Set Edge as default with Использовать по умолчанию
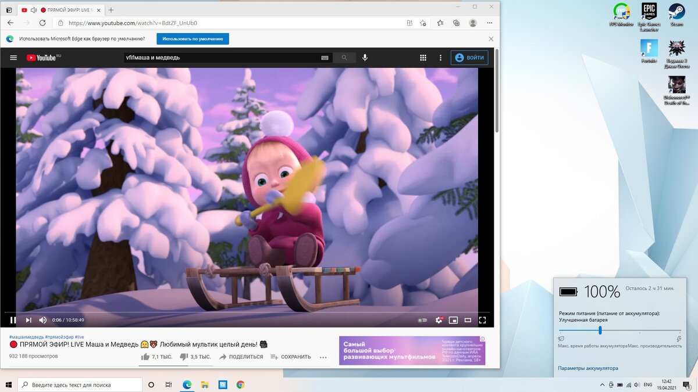 point(193,39)
